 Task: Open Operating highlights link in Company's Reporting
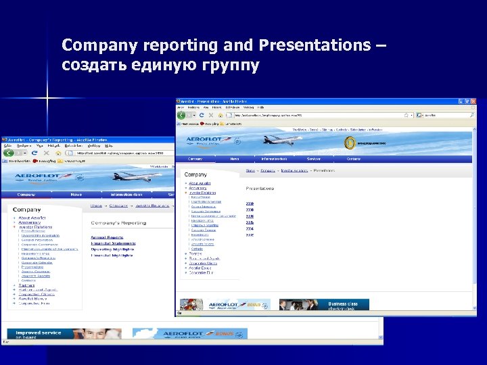click(x=112, y=249)
